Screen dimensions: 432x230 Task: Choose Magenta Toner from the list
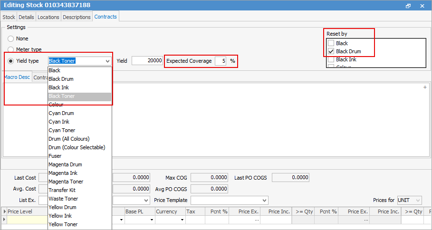[80, 182]
